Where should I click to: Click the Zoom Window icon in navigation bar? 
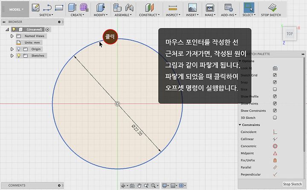(x=146, y=185)
